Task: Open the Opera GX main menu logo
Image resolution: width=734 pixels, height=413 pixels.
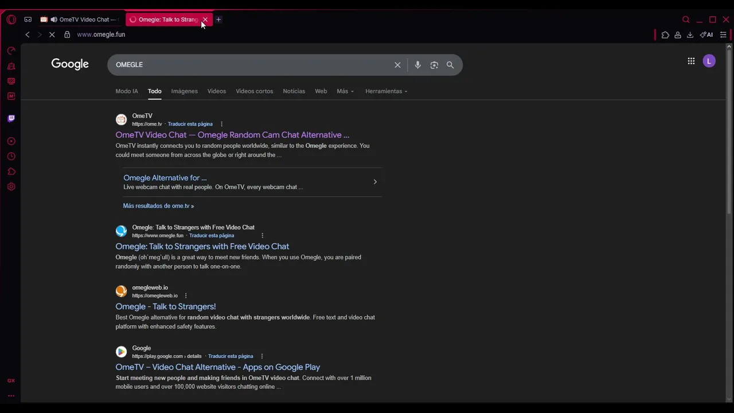Action: 11,20
